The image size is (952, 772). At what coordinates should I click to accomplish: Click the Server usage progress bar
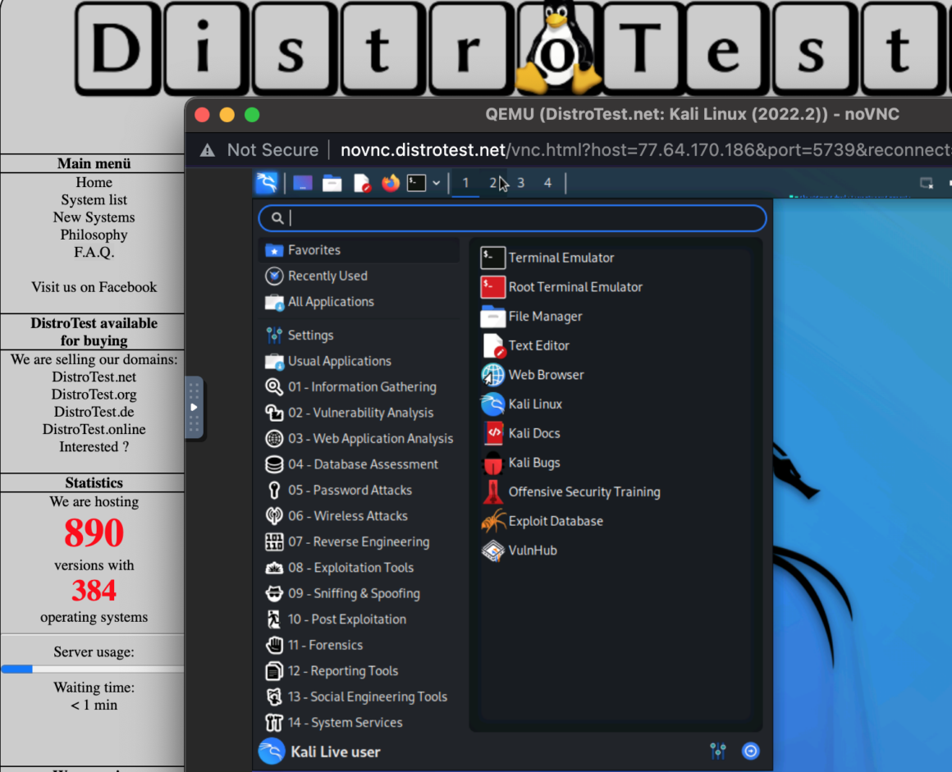coord(92,669)
